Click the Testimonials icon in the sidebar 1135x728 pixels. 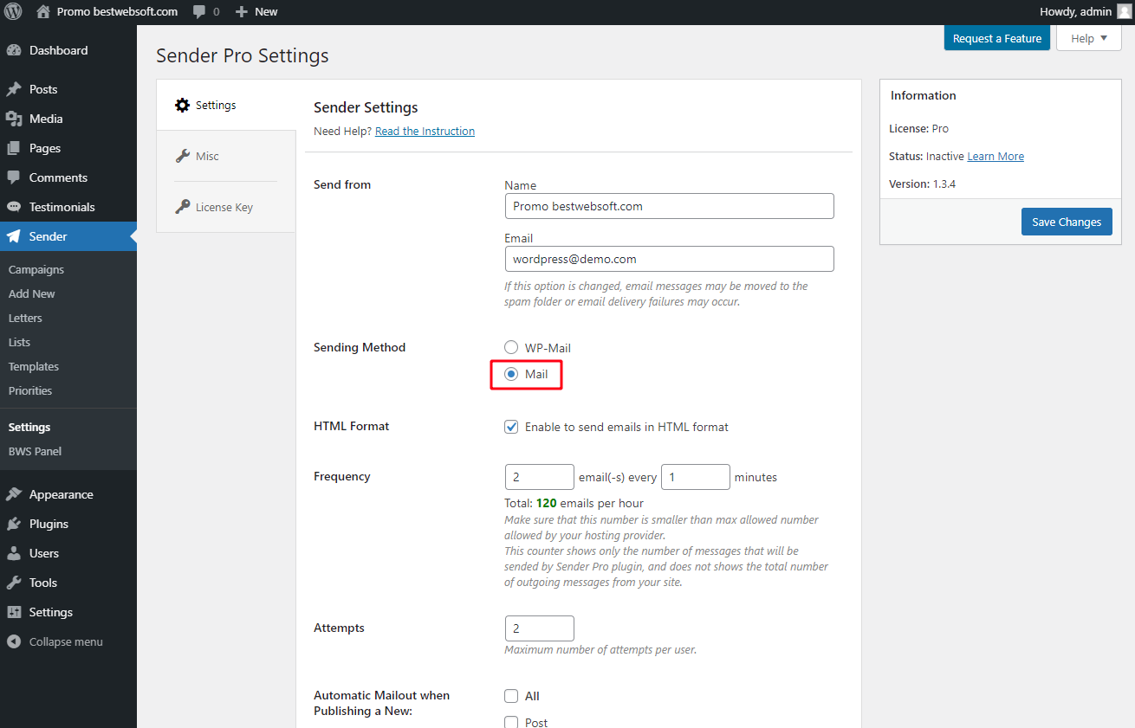(x=14, y=207)
